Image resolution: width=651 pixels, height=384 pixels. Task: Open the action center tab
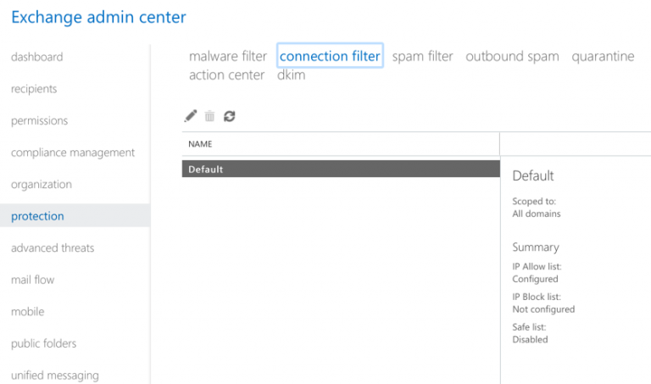click(226, 75)
